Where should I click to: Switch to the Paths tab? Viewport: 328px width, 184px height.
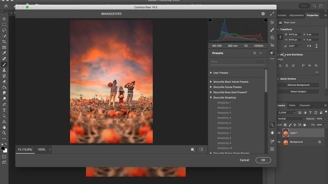pos(292,105)
